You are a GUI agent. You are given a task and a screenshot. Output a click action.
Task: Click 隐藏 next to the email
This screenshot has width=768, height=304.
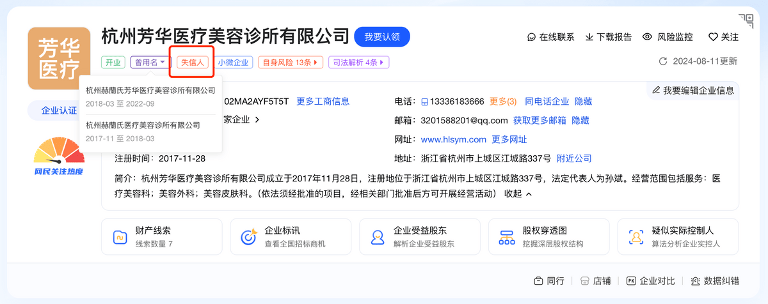click(x=580, y=120)
